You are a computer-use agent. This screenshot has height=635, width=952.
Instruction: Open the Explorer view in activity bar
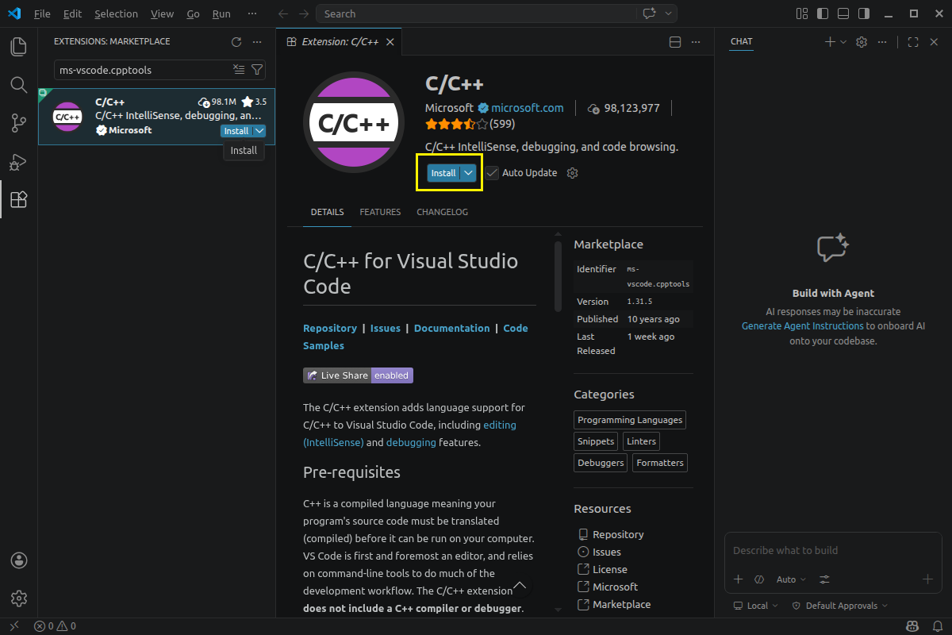click(x=19, y=46)
